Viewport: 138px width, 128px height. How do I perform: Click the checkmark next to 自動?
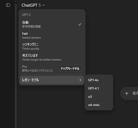tap(80, 24)
